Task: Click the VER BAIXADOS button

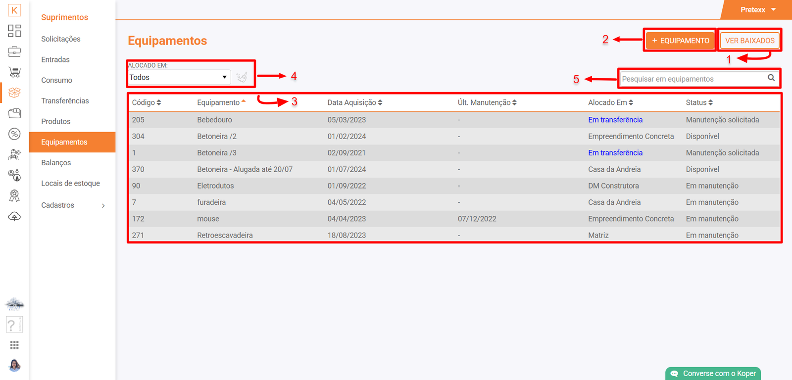Action: click(x=749, y=41)
